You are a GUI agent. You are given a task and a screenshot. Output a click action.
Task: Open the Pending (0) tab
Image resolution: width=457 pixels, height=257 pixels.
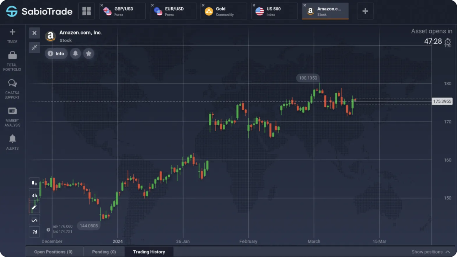104,252
